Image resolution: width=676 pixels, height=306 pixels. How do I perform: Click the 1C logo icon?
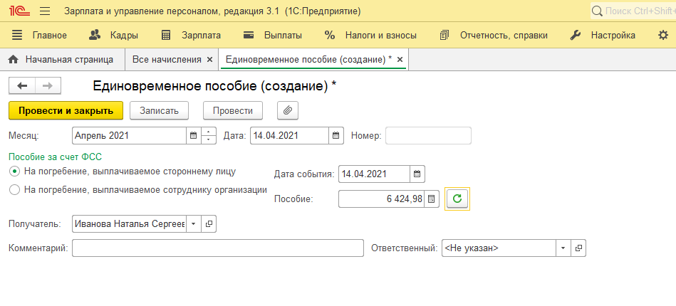point(19,11)
